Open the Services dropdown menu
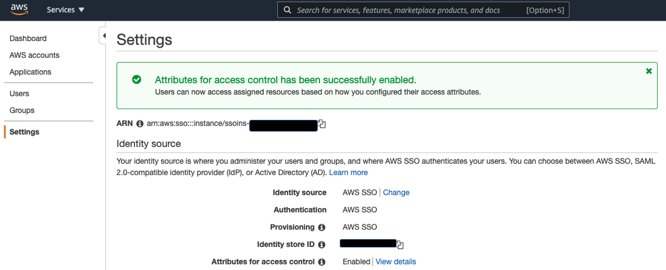Screen dimensions: 666x270 pos(65,10)
